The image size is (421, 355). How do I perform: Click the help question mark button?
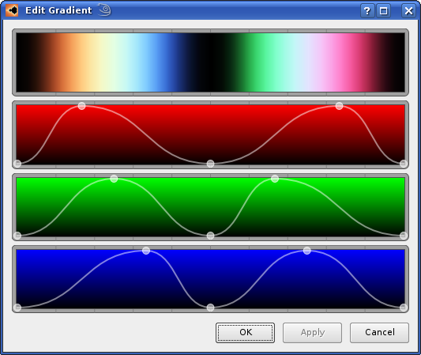367,11
